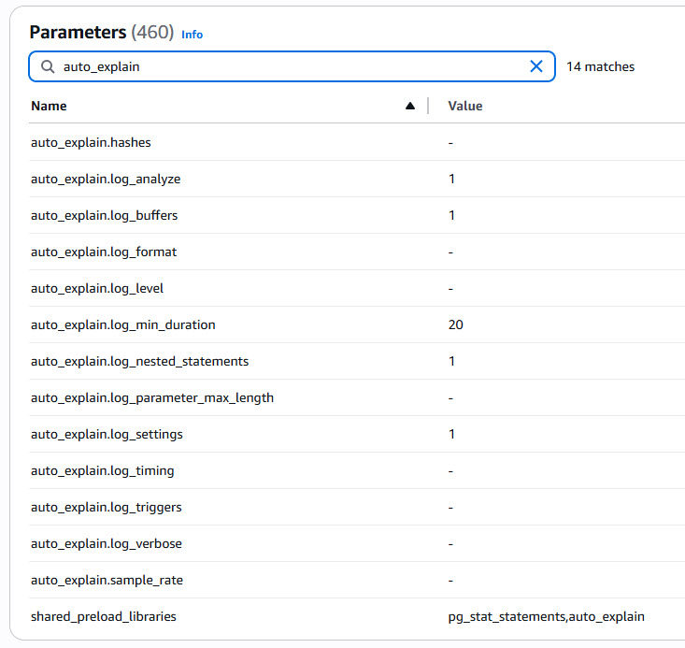Select auto_explain.log_nested_statements row
The height and width of the screenshot is (648, 685).
[139, 361]
